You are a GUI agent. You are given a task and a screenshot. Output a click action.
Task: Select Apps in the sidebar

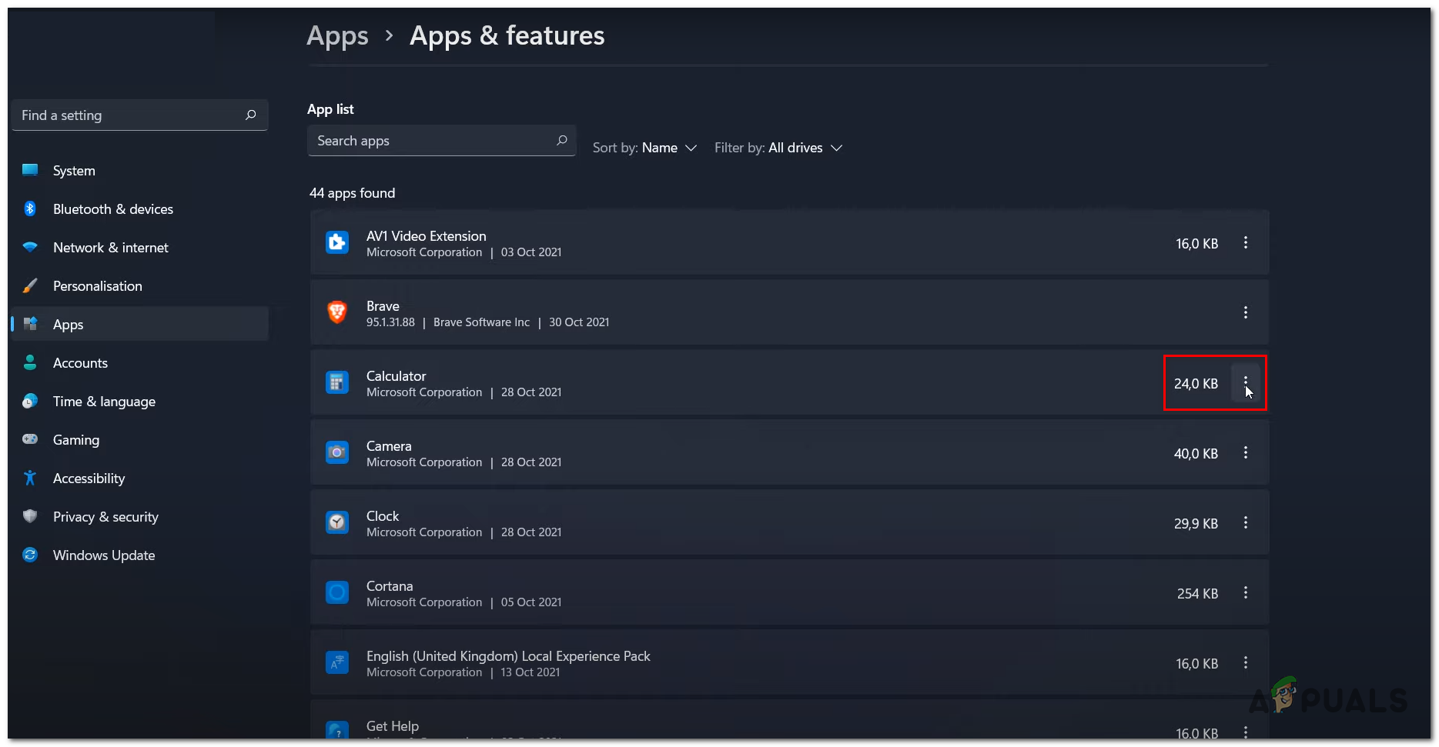coord(68,324)
